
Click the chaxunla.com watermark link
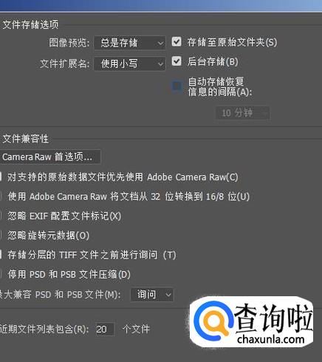coord(271,339)
